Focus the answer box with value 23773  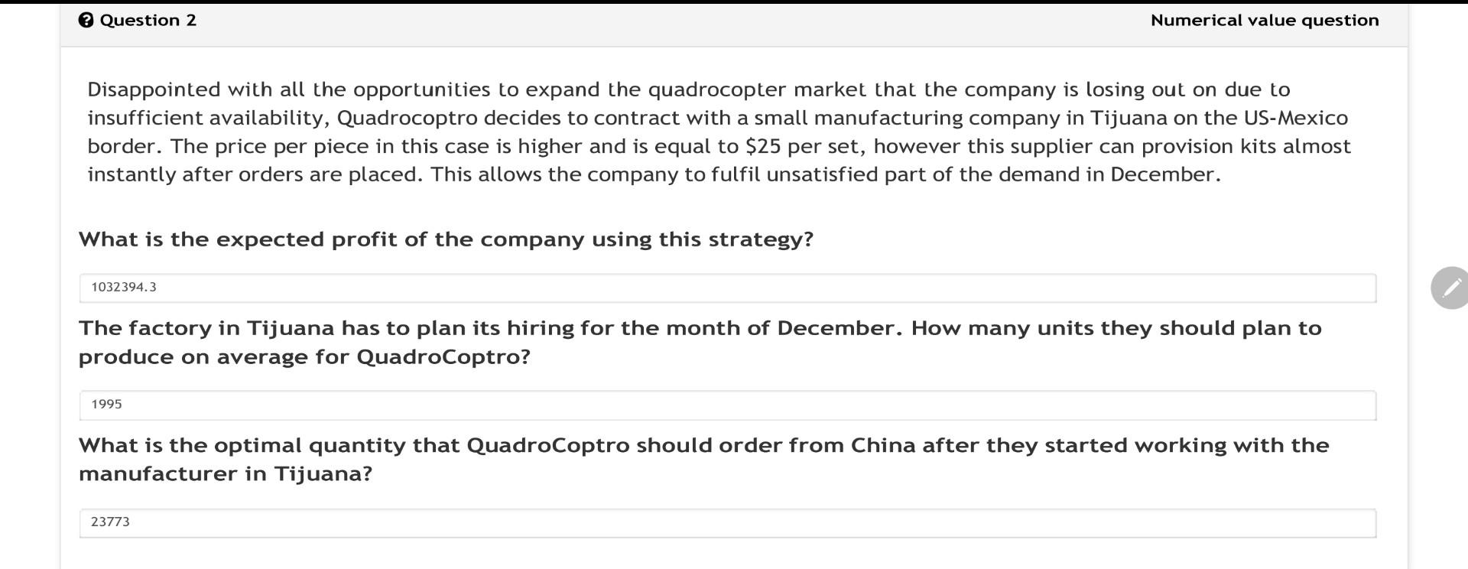[726, 522]
